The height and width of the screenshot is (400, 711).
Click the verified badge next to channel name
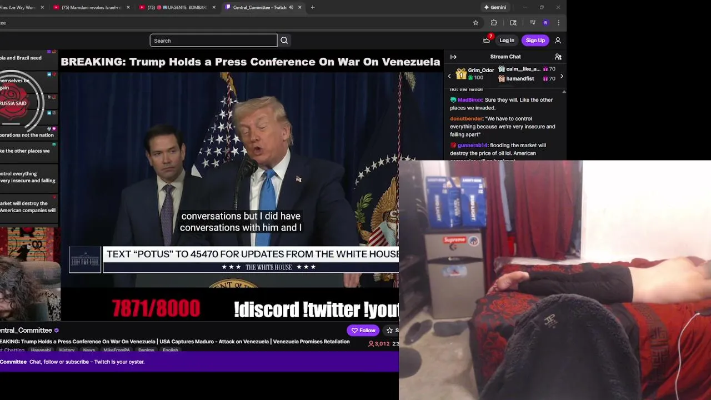[56, 331]
